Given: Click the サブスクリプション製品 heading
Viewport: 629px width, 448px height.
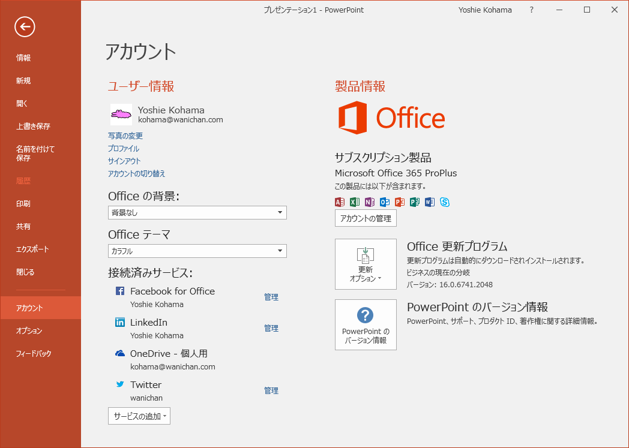Looking at the screenshot, I should pos(383,158).
